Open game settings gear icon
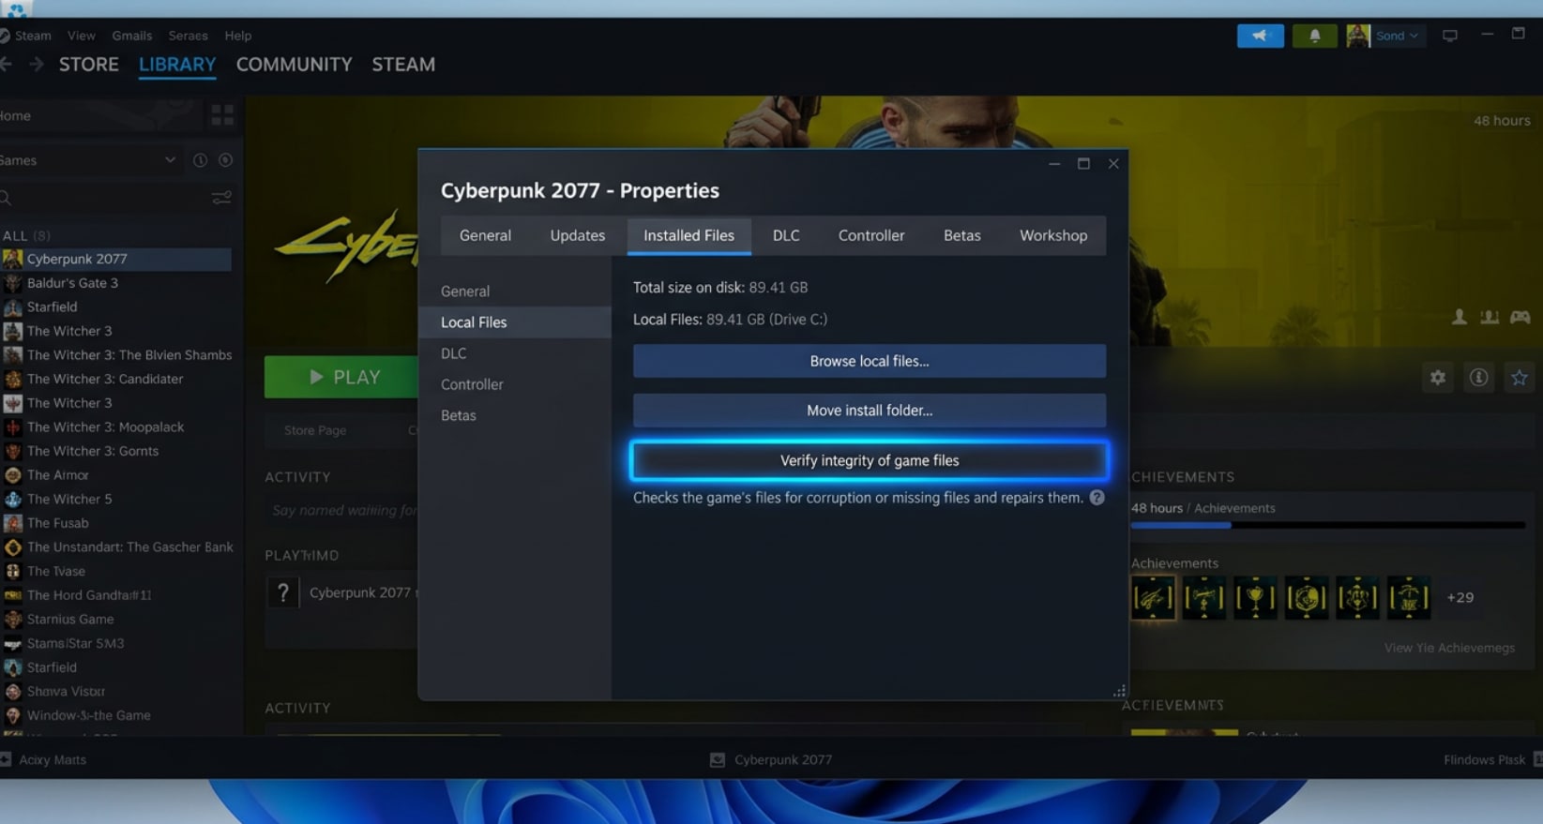This screenshot has height=824, width=1543. [1438, 378]
